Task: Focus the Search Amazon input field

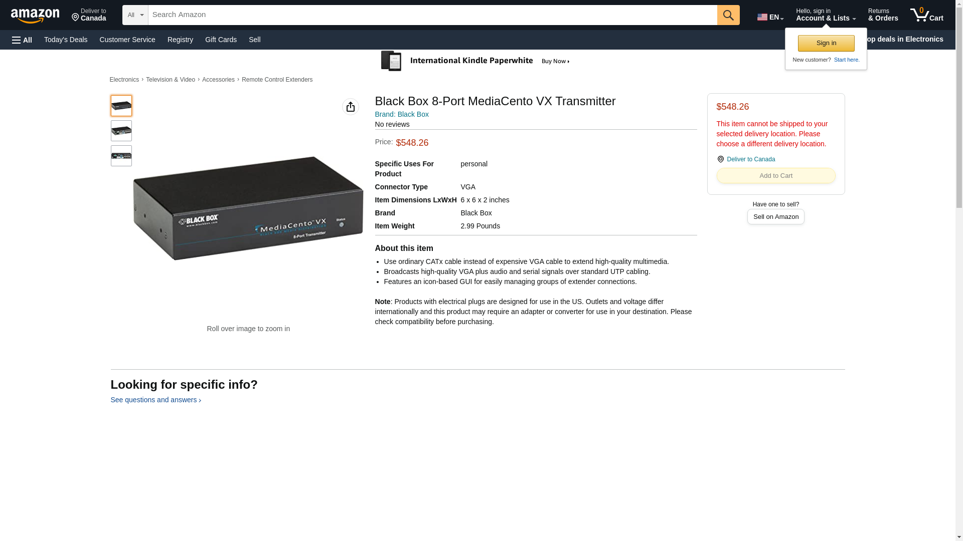Action: tap(431, 15)
